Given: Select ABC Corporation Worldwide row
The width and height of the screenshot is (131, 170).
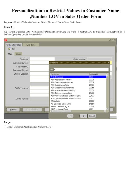Looking at the screenshot, I should 78,88.
